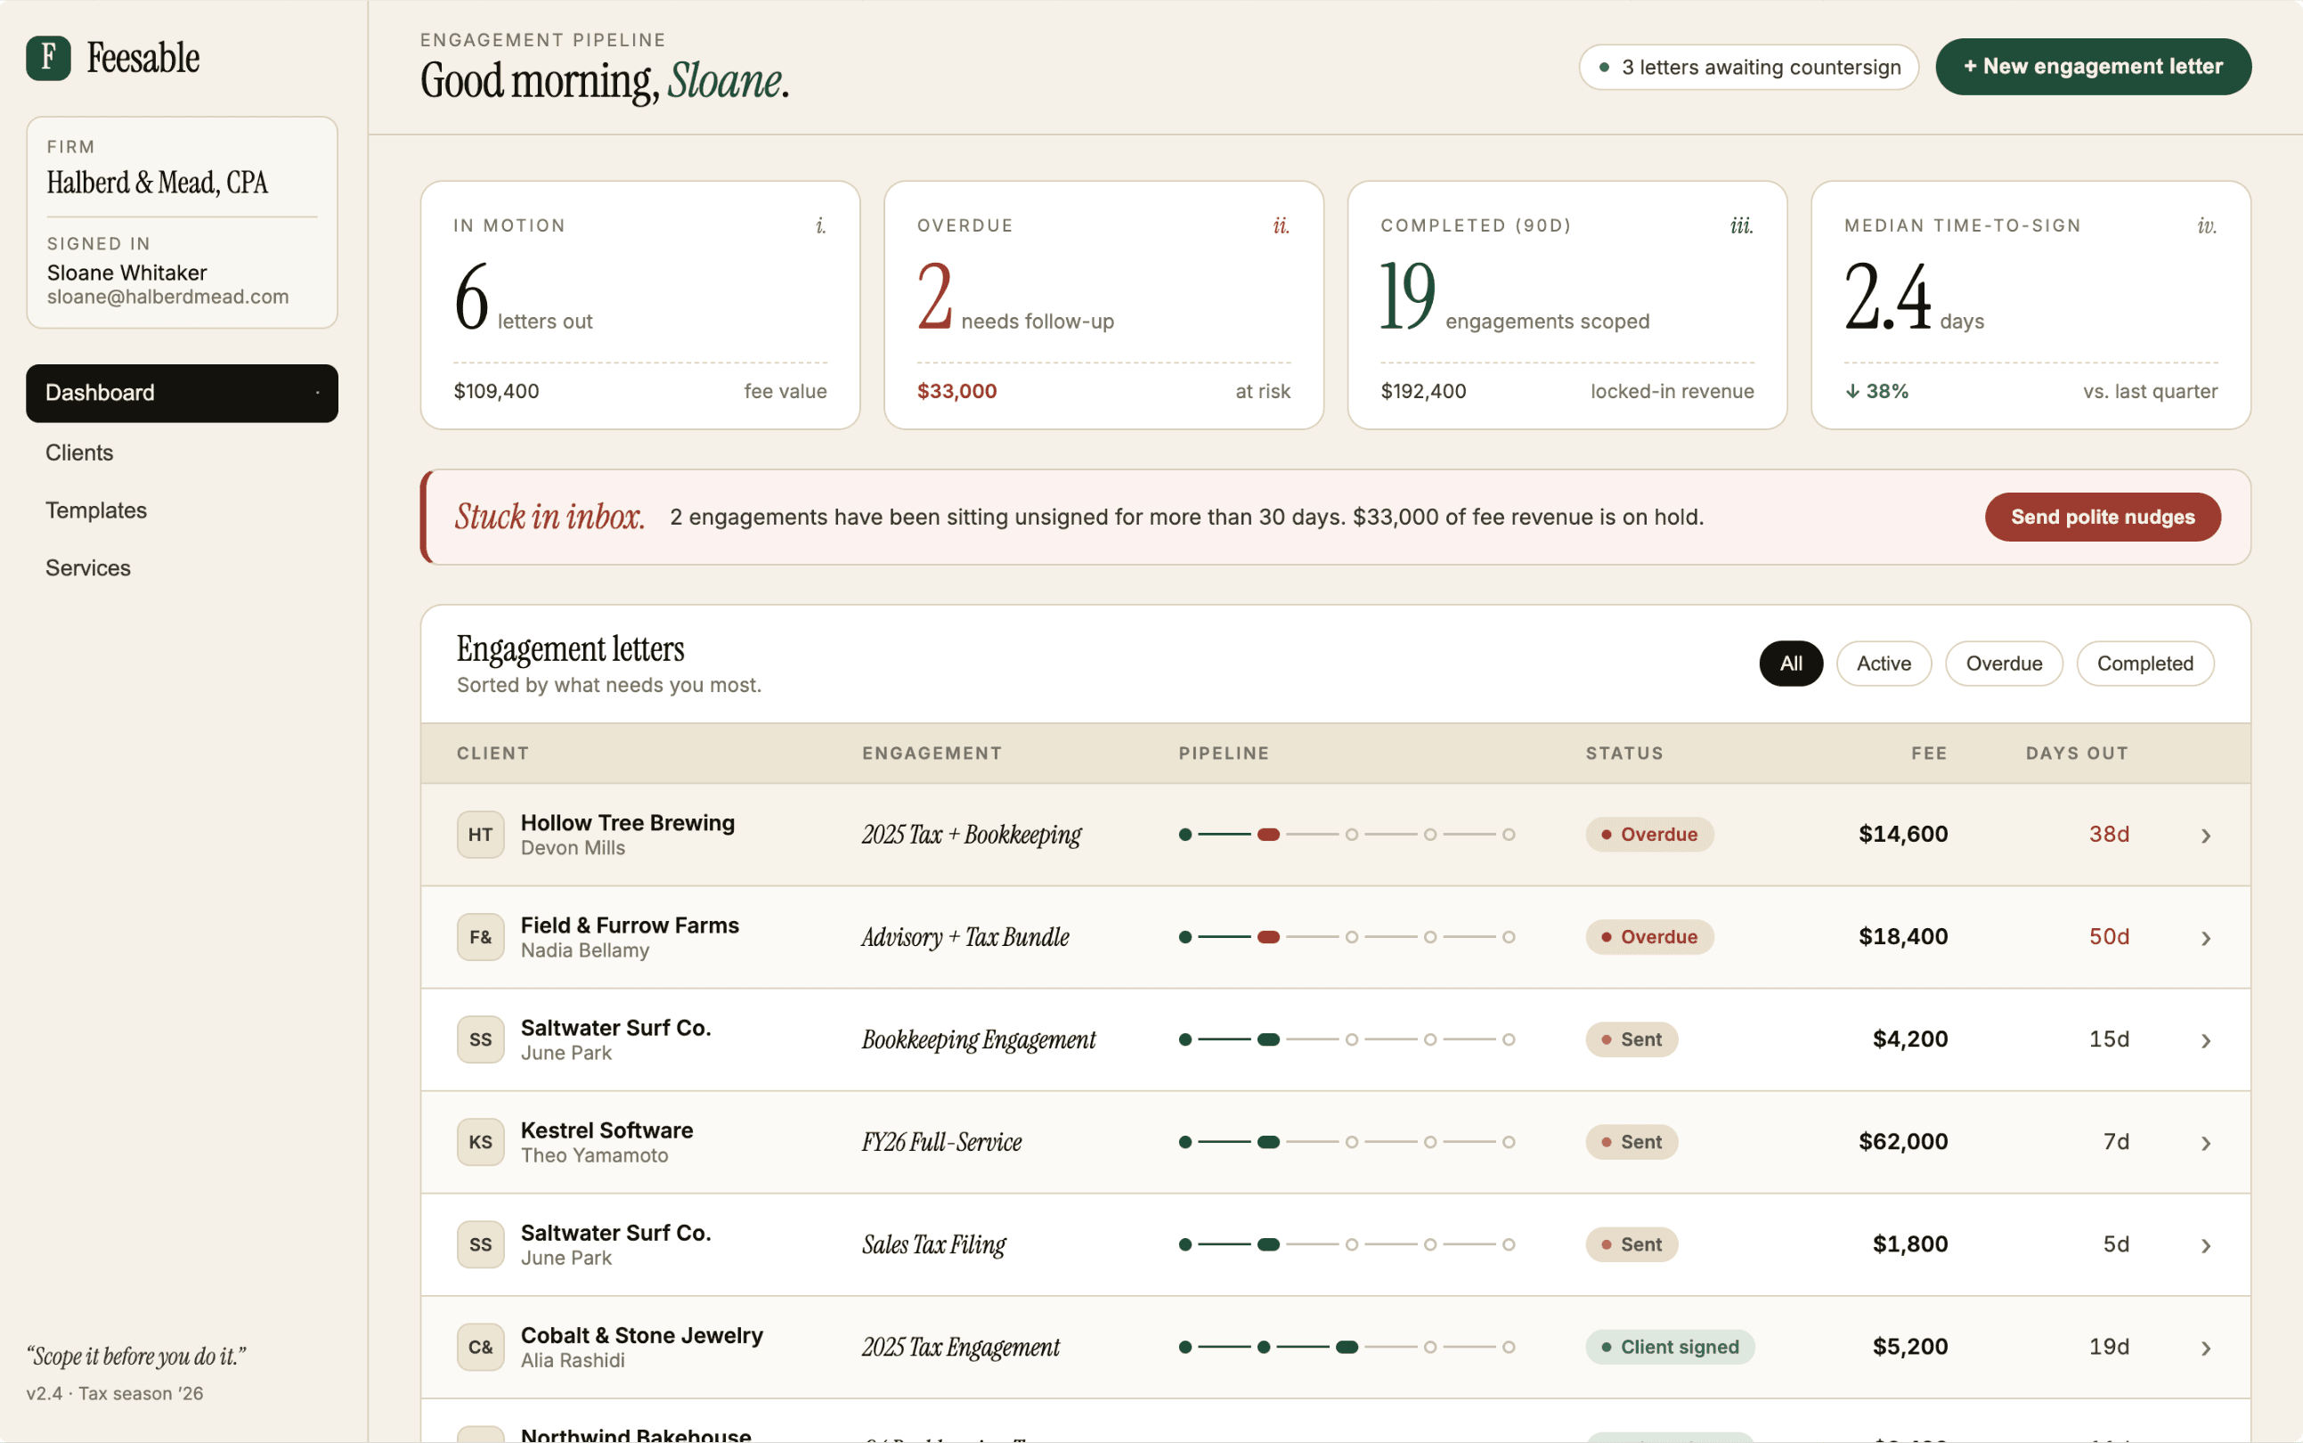Click the '38d' days out value
The height and width of the screenshot is (1443, 2303).
[x=2110, y=834]
